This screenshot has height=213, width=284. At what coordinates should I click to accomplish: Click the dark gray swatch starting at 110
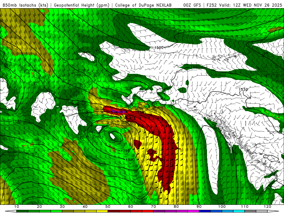(x=251, y=211)
